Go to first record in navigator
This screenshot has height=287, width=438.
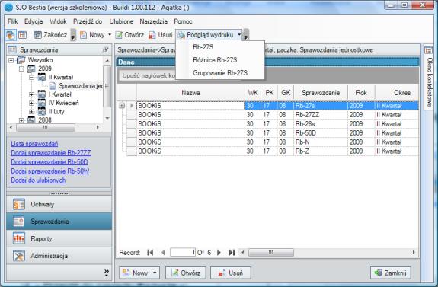pos(150,253)
